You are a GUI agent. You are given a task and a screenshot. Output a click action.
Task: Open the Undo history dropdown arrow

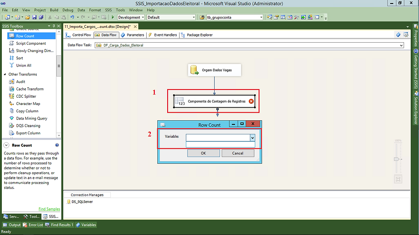click(78, 17)
